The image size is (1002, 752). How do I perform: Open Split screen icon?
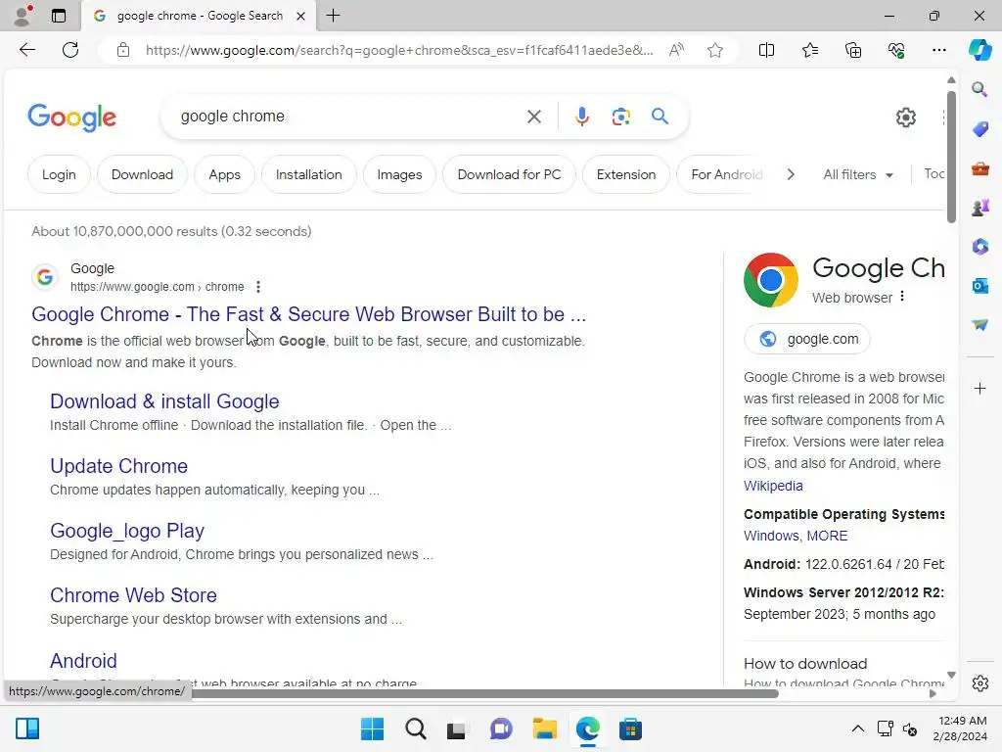[x=766, y=50]
